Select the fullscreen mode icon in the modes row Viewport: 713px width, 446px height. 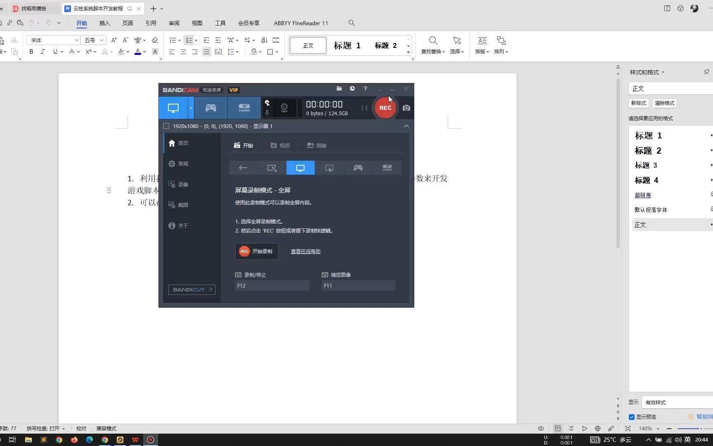pyautogui.click(x=300, y=168)
